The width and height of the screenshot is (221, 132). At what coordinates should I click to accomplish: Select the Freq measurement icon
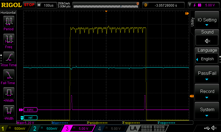coord(8,39)
